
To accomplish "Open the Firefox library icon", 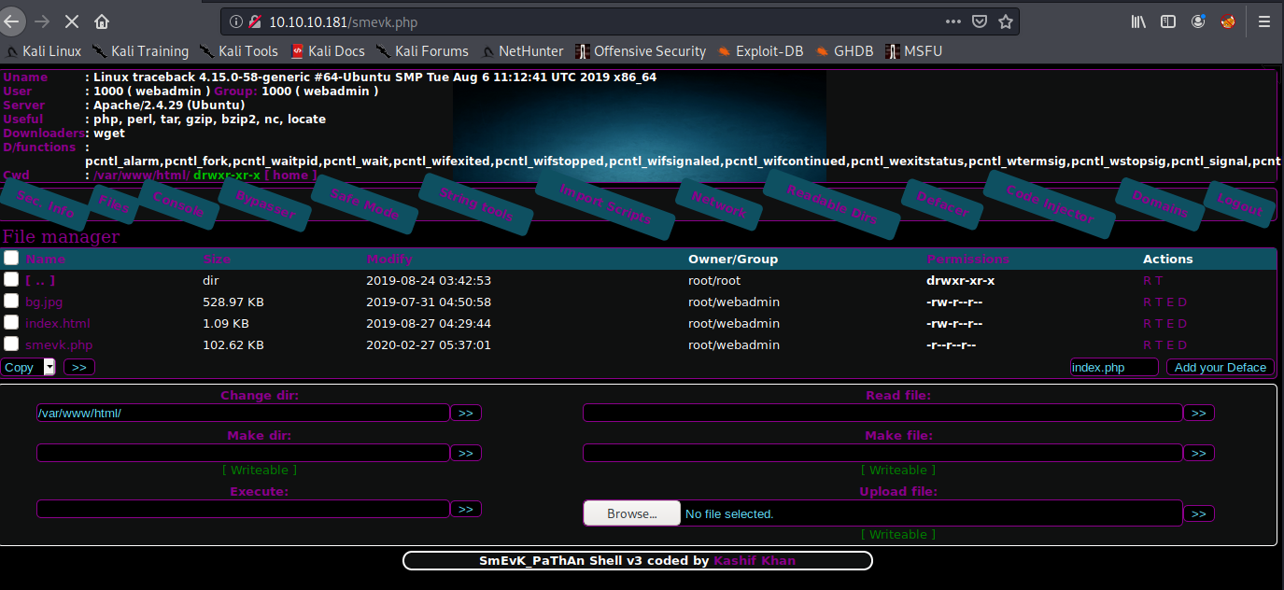I will pos(1138,21).
